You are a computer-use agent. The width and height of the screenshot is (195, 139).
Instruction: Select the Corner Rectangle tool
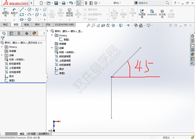pos(22,15)
